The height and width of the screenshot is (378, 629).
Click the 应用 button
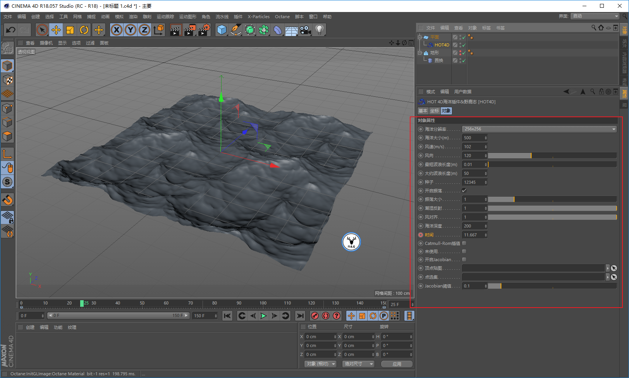point(397,364)
